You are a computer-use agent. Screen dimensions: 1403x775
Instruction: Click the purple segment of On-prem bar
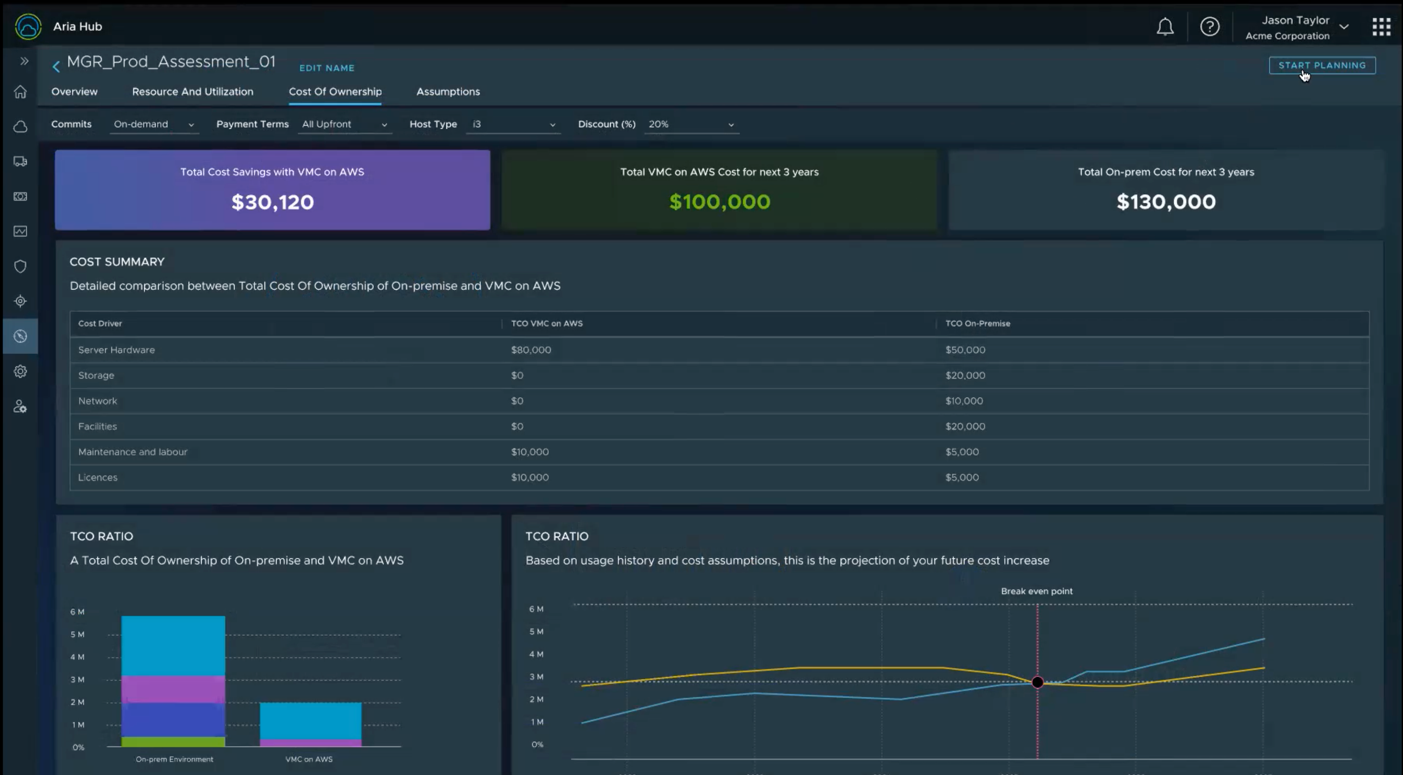click(x=173, y=690)
